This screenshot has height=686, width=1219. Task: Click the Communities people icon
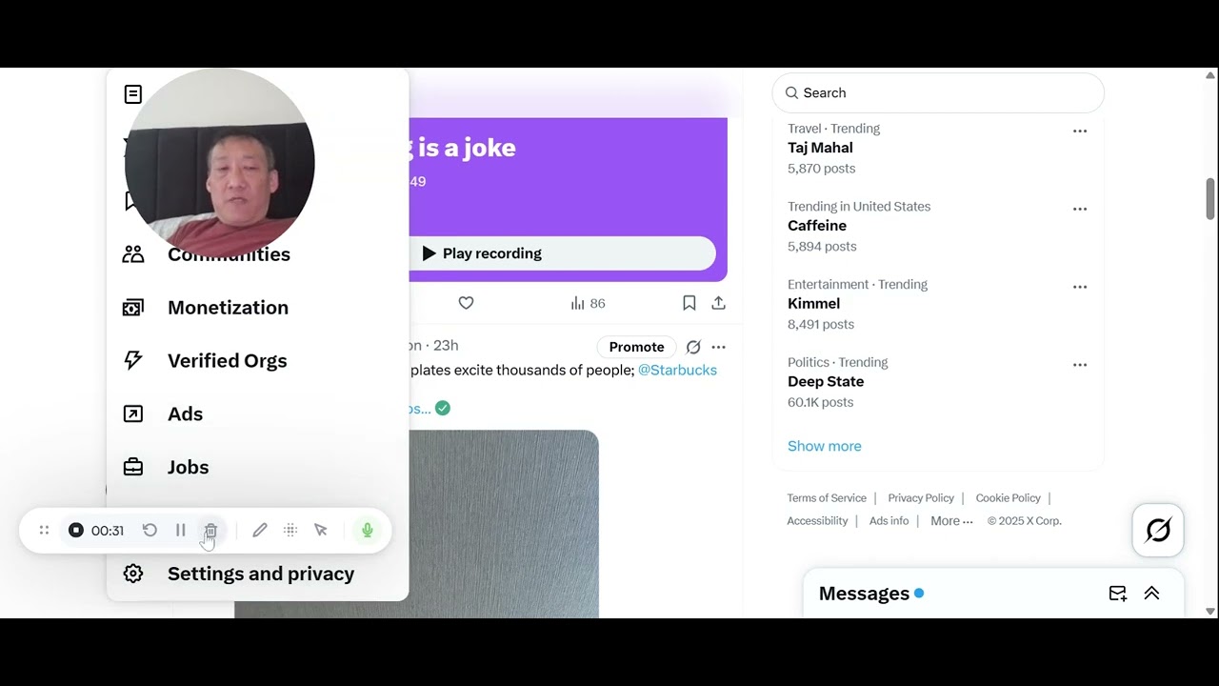133,254
